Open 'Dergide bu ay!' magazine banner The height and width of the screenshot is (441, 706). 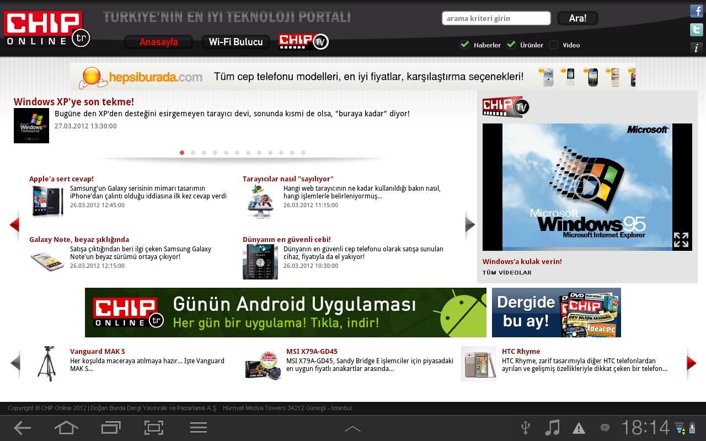coord(557,313)
